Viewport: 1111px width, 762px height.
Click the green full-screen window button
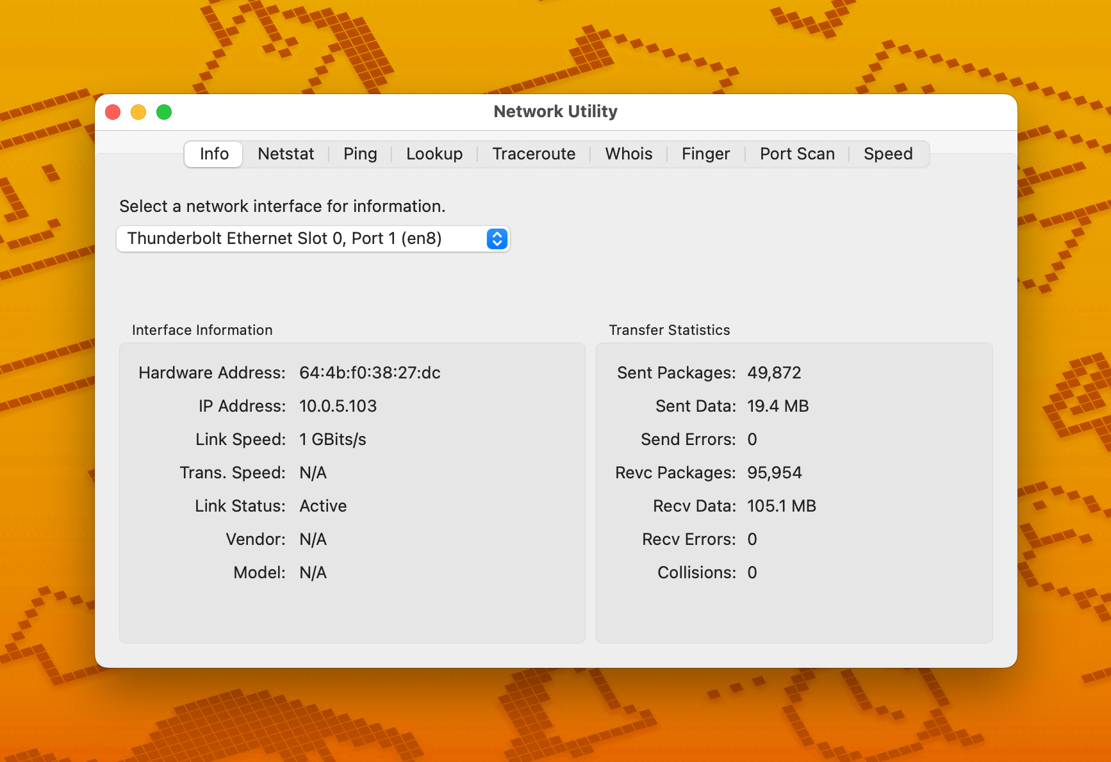[x=164, y=112]
